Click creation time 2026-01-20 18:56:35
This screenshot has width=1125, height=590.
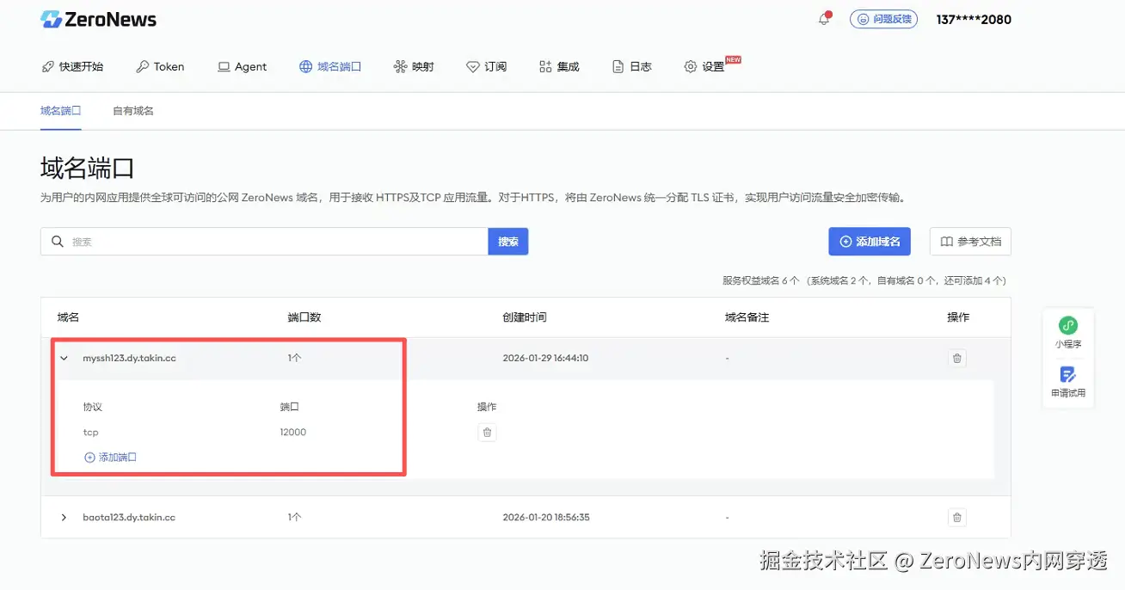click(x=545, y=518)
